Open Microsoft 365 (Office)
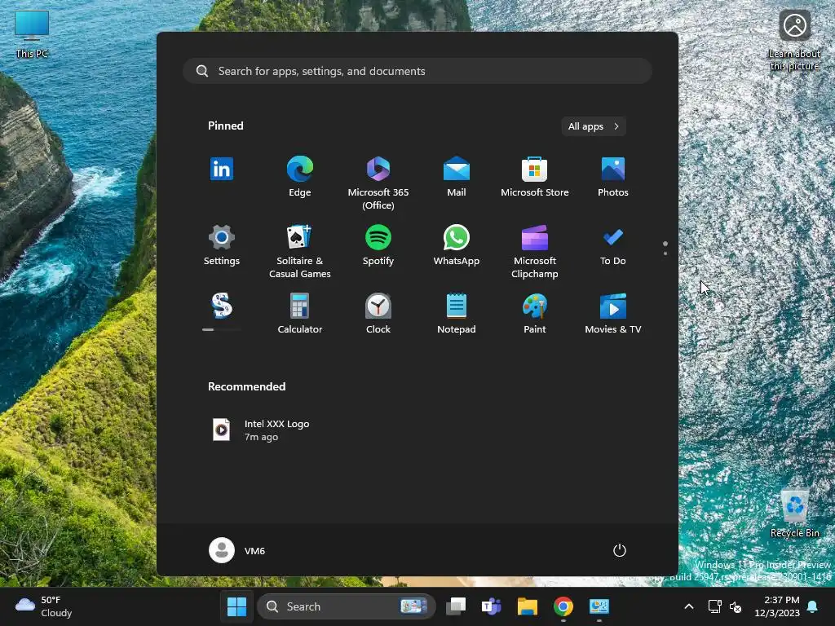This screenshot has height=626, width=835. point(378,183)
